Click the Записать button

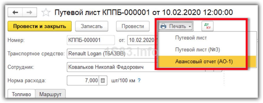pyautogui.click(x=91, y=26)
